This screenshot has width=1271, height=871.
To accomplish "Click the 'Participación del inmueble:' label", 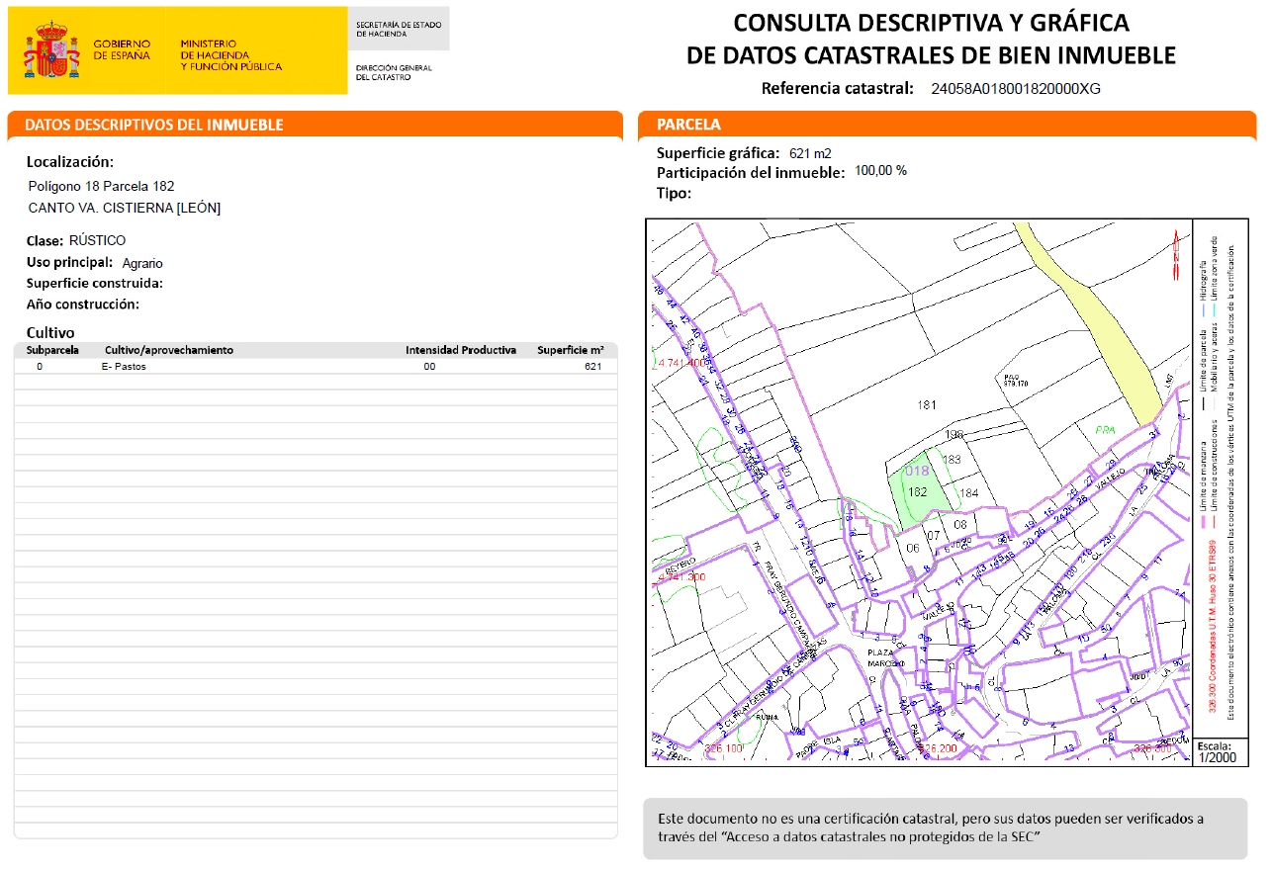I will point(751,172).
